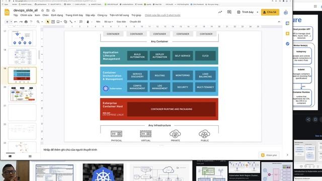
Task: Show side panel with bottom chevron
Action: (287, 155)
